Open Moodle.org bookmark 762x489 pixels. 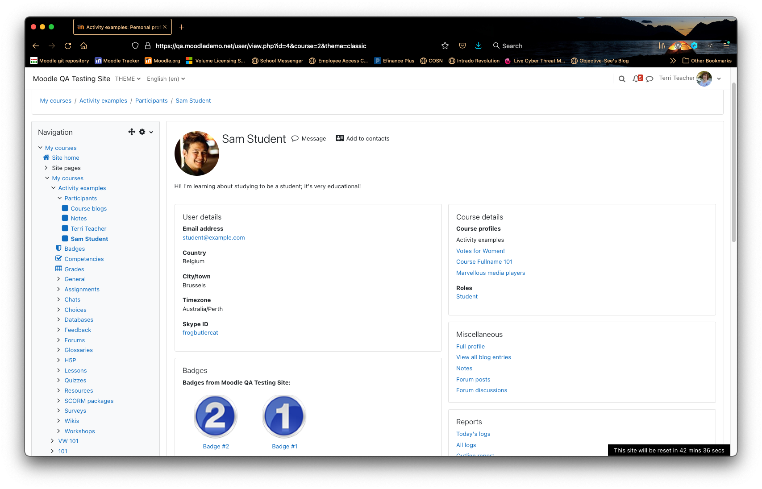click(162, 61)
